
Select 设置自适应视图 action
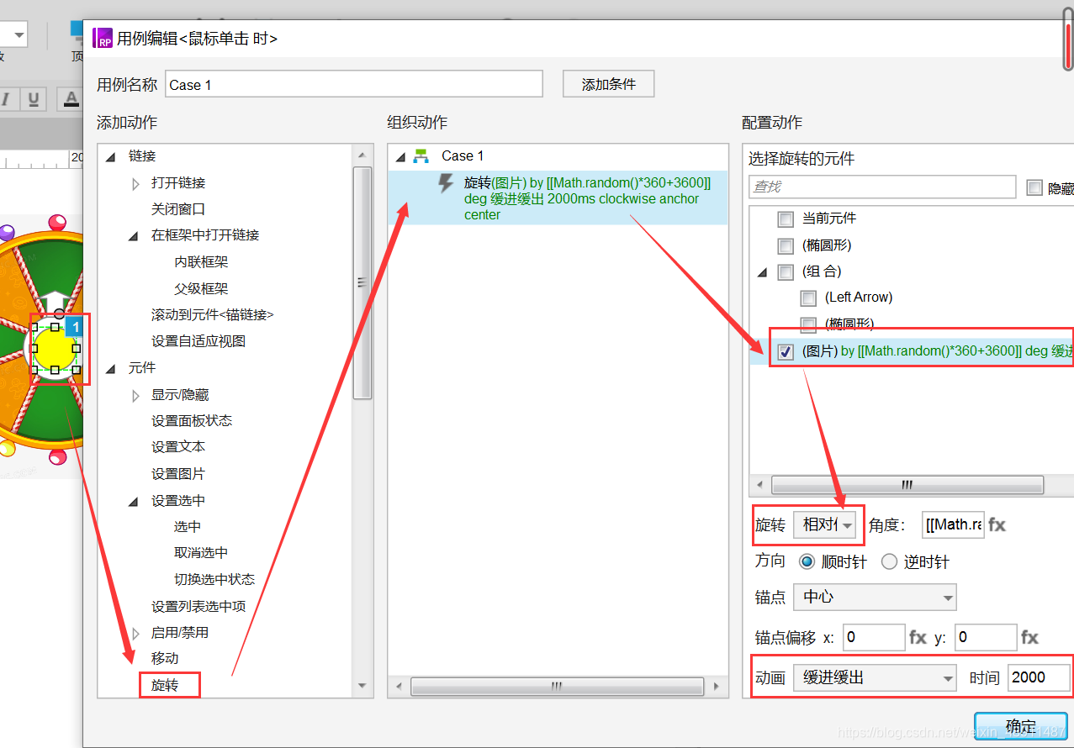(198, 341)
